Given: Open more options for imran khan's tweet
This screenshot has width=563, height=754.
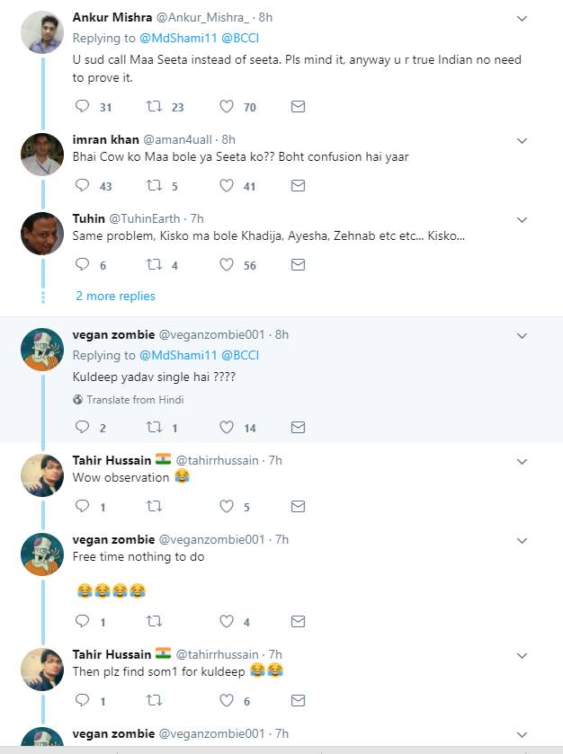Looking at the screenshot, I should point(522,140).
